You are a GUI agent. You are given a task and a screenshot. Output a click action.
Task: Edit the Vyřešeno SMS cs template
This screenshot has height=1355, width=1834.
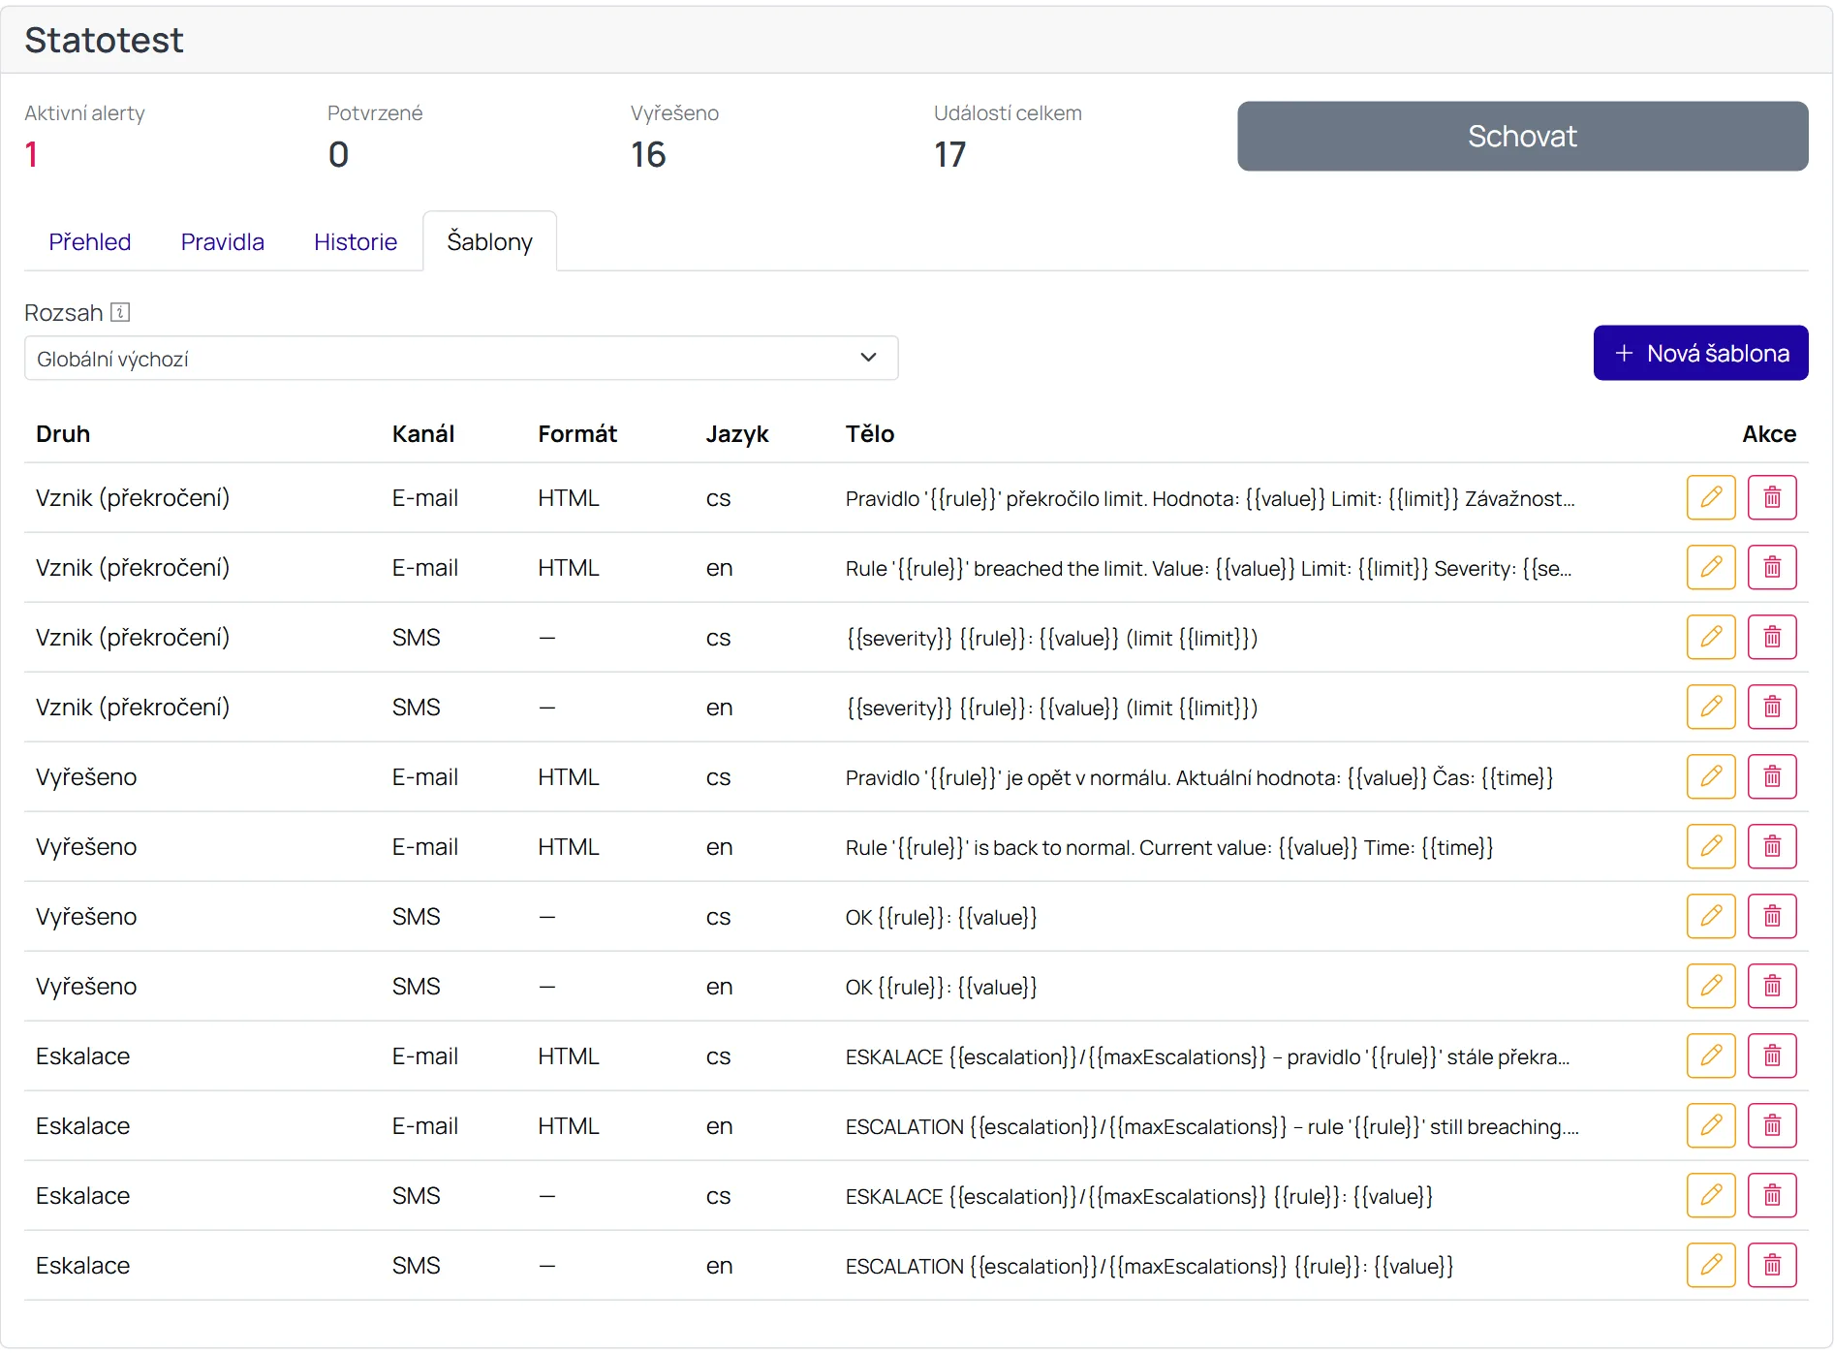1710,916
